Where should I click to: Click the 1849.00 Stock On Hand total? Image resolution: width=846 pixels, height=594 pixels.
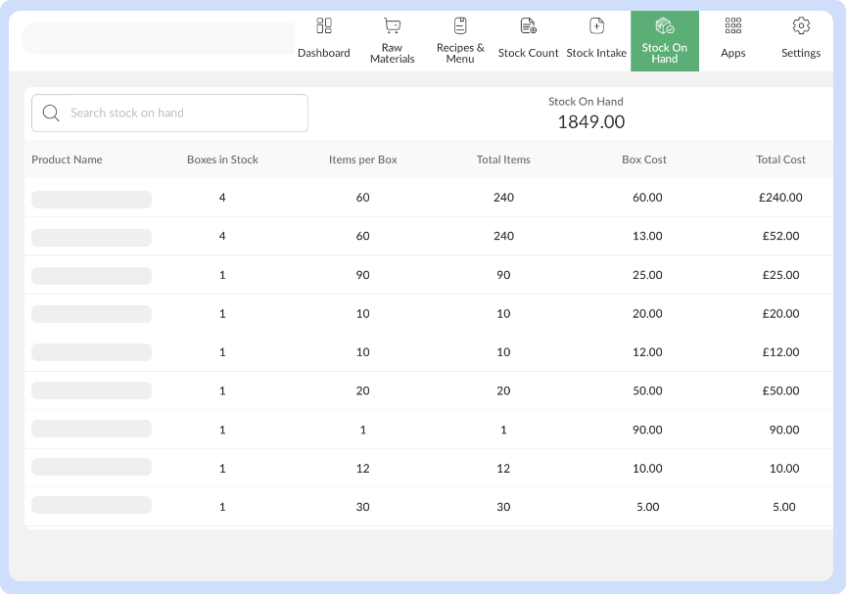(590, 122)
